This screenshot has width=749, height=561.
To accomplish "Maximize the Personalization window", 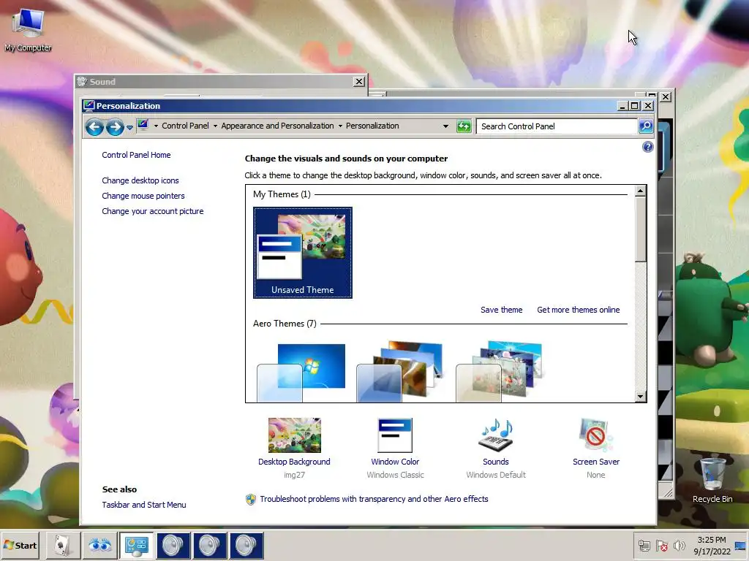I will [x=634, y=106].
